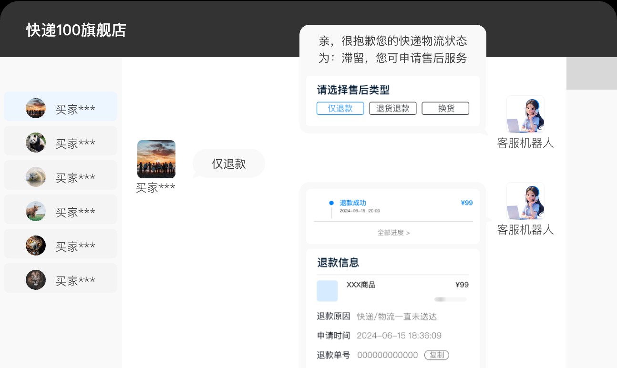Image resolution: width=617 pixels, height=368 pixels.
Task: Click the 仅退款 chat message bubble
Action: tap(229, 164)
